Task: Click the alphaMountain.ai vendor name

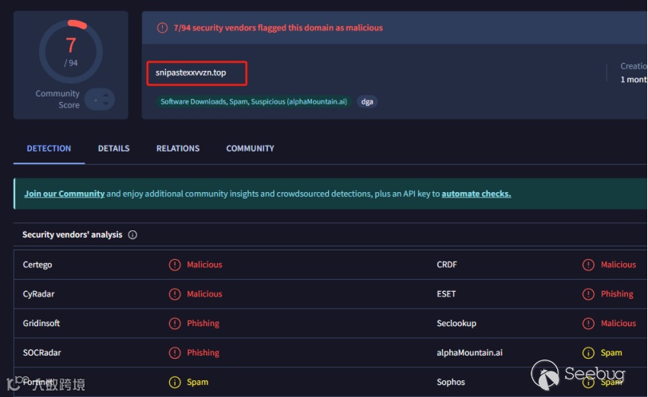Action: tap(469, 352)
